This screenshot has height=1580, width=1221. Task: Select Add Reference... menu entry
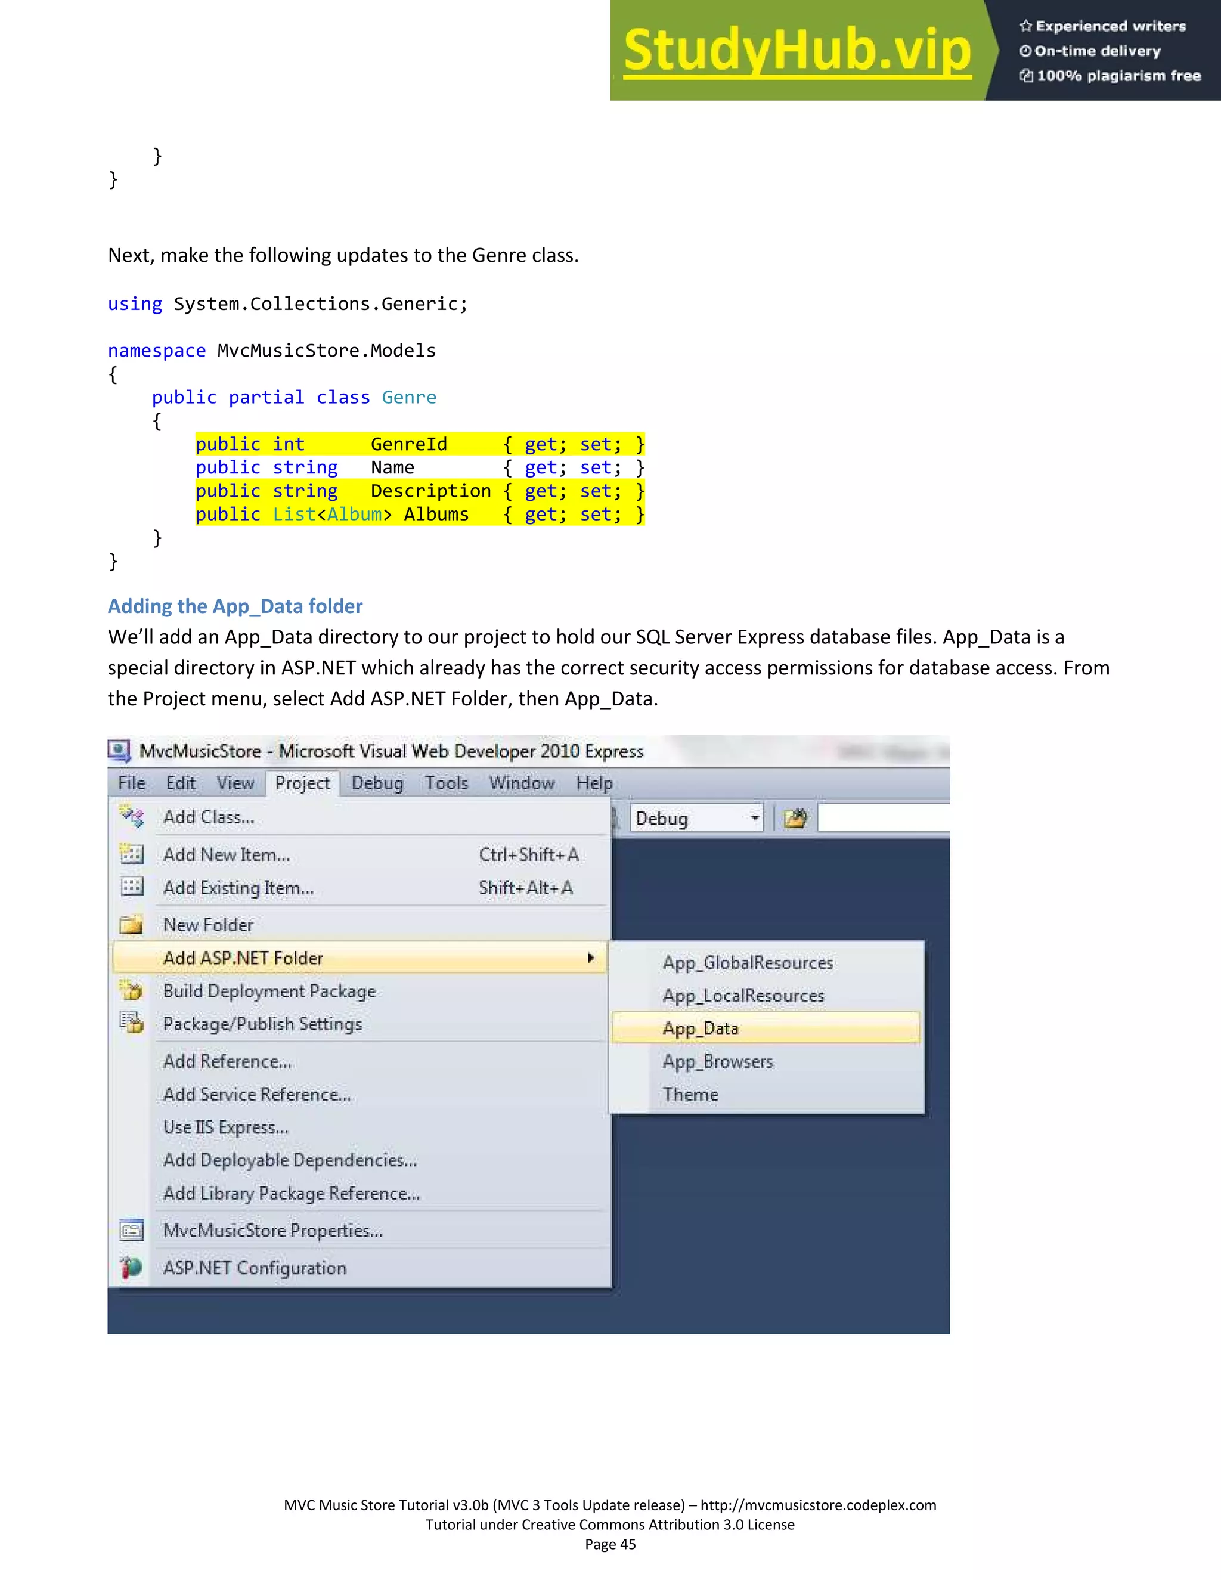pos(360,1061)
